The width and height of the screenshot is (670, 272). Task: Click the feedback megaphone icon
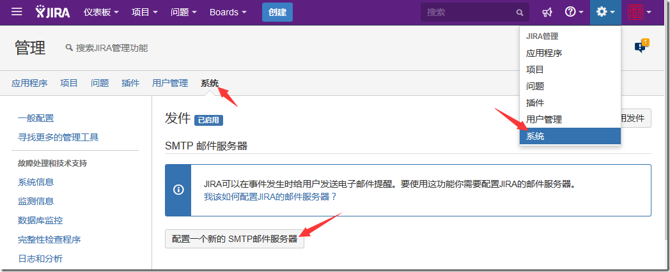(547, 12)
